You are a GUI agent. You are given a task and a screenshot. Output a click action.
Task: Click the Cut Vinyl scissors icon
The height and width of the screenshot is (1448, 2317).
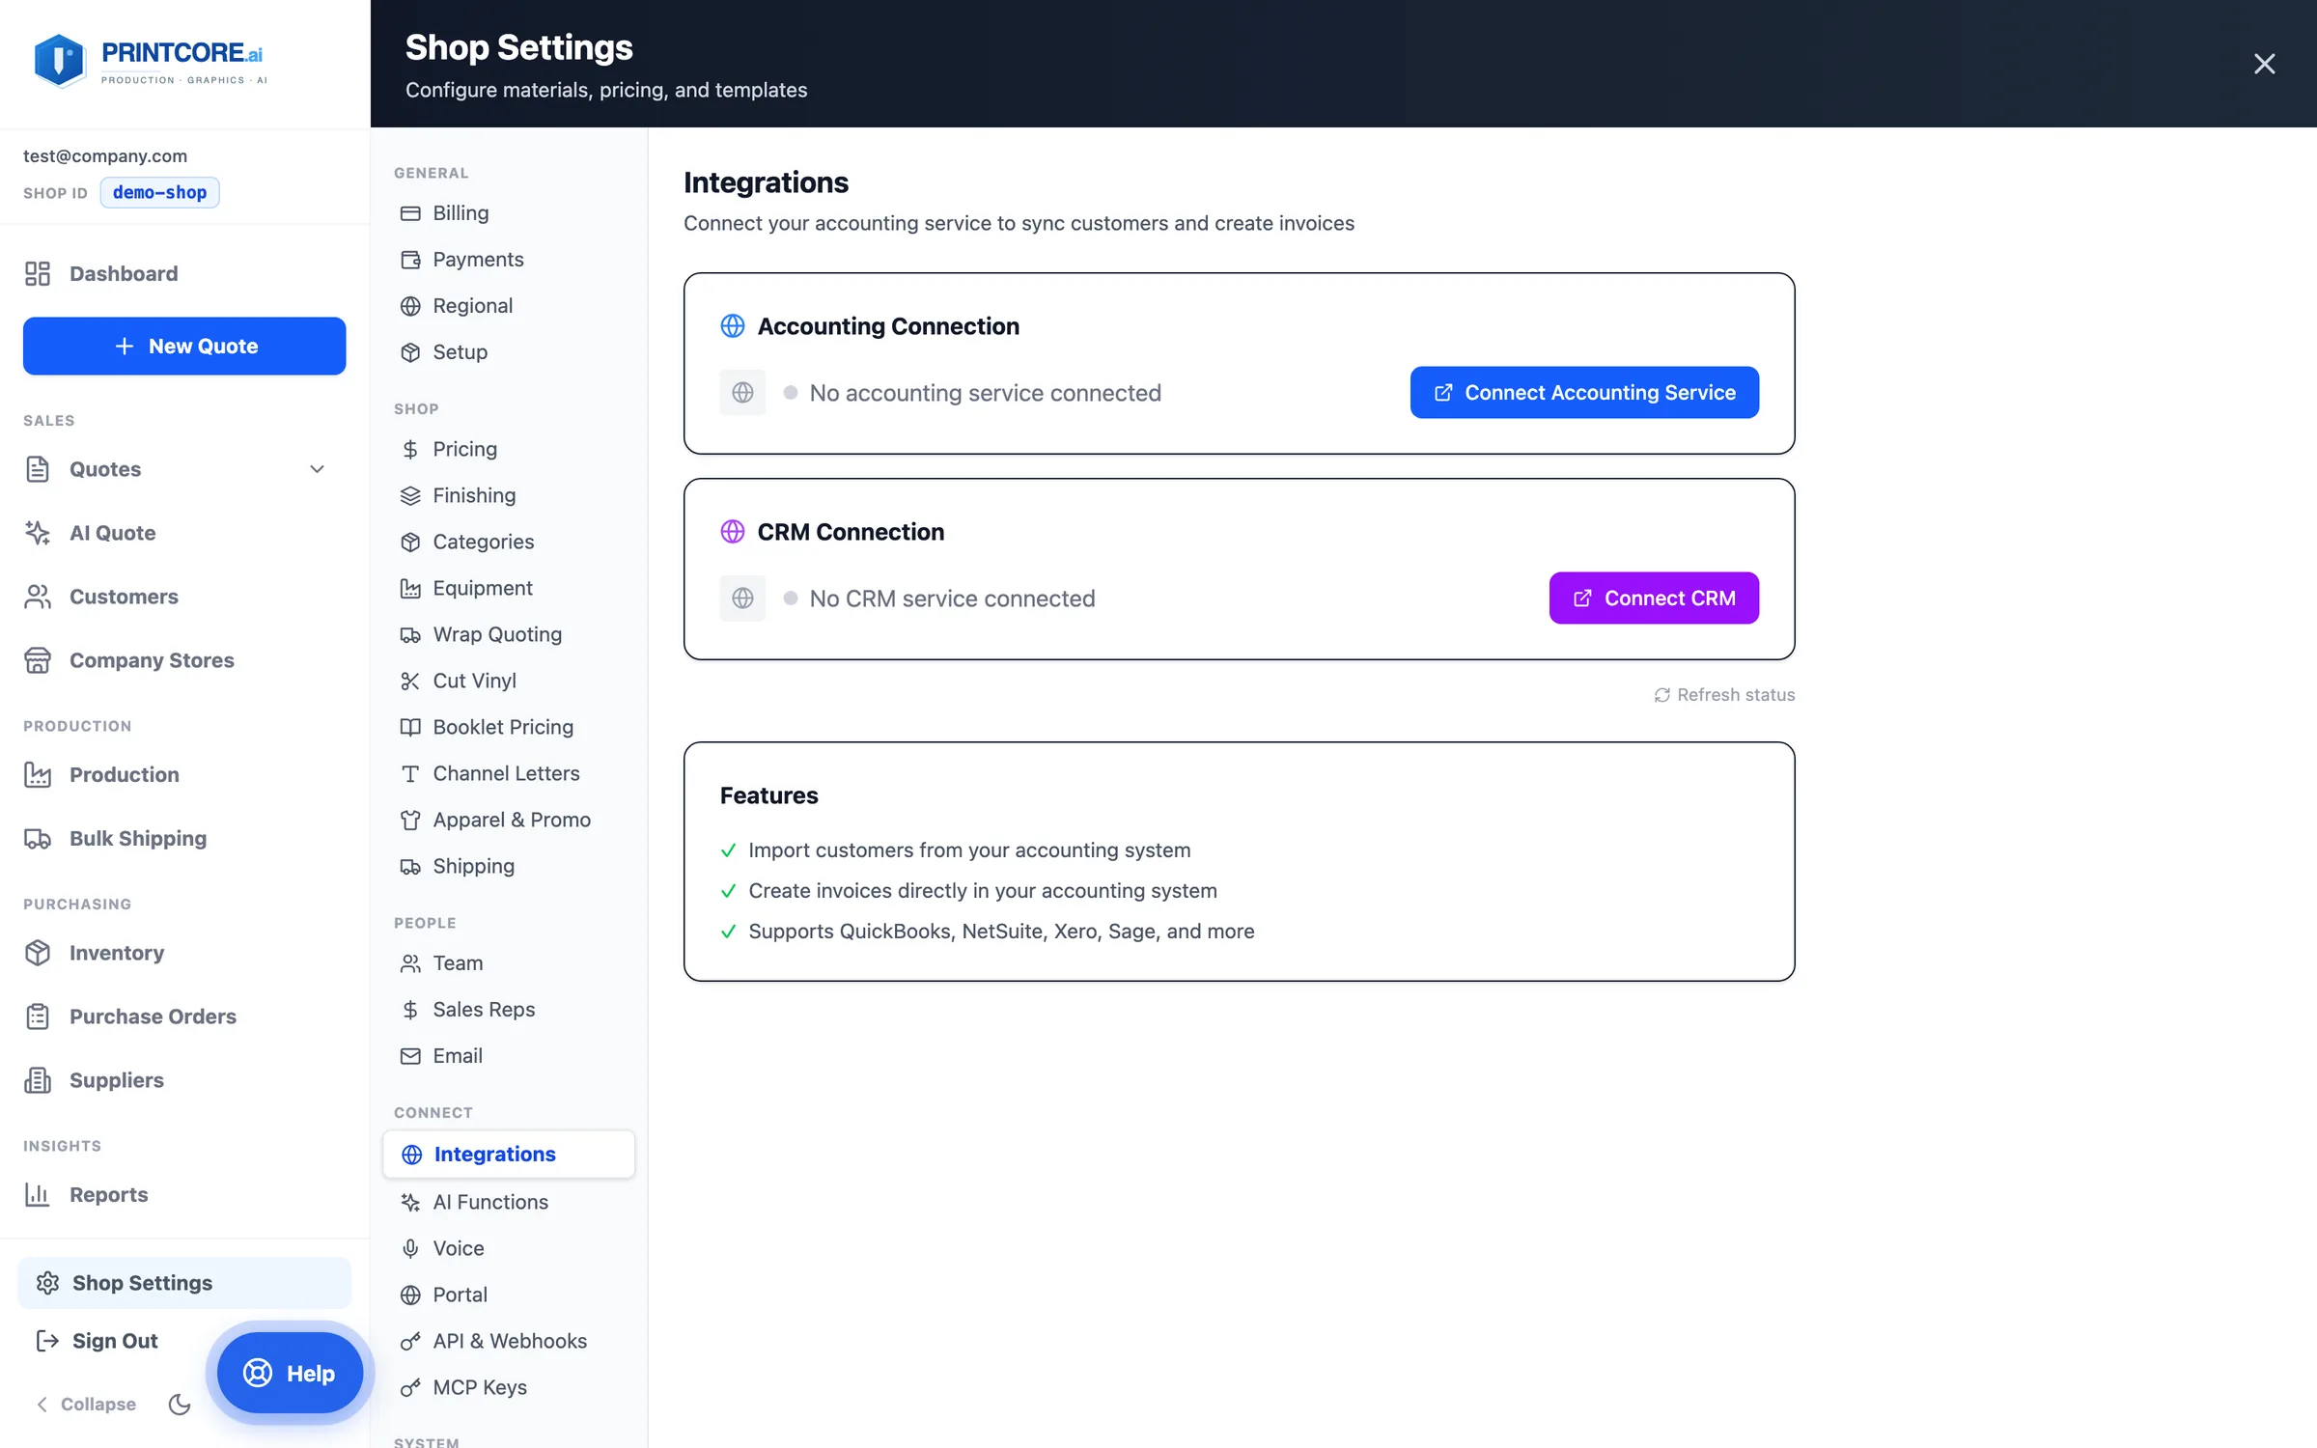click(x=410, y=682)
